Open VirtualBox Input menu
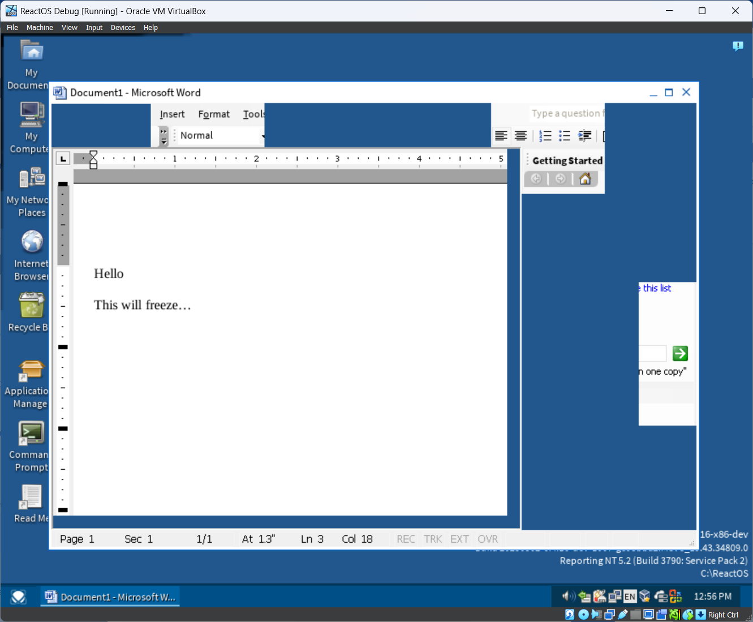 pyautogui.click(x=94, y=27)
